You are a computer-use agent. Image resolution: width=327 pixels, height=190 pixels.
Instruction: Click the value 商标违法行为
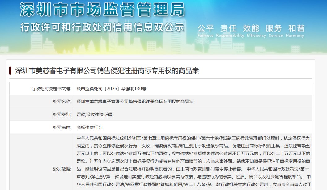89,127
